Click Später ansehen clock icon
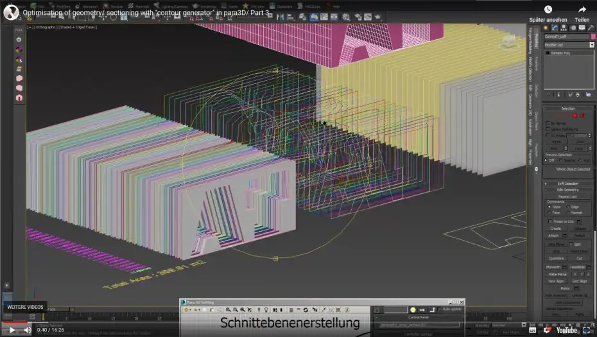 [x=548, y=9]
